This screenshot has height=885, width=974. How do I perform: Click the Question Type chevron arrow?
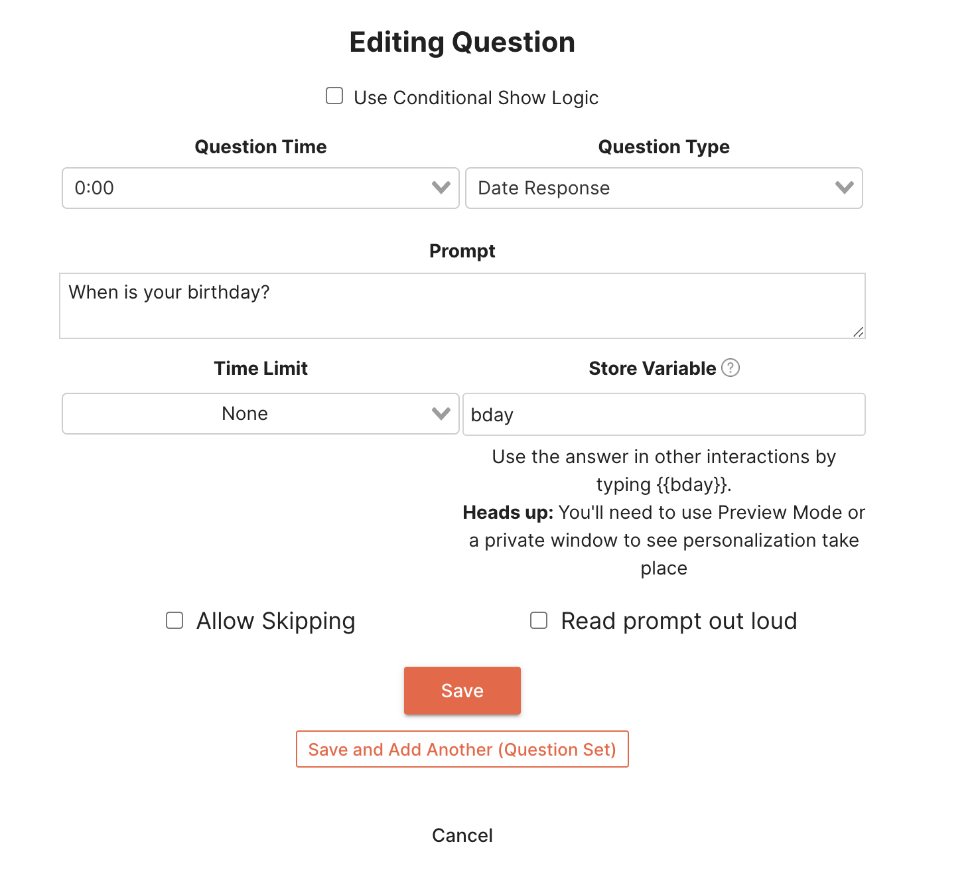click(844, 188)
